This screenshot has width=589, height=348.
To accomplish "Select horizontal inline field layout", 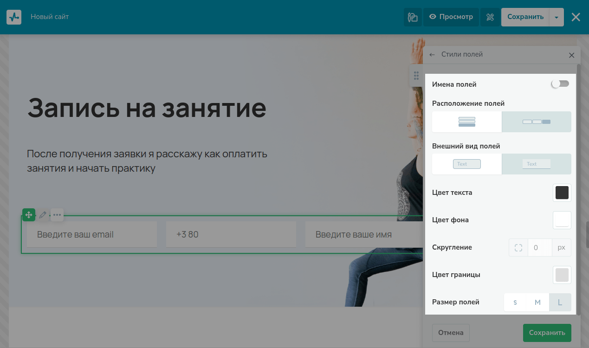I will pos(537,122).
